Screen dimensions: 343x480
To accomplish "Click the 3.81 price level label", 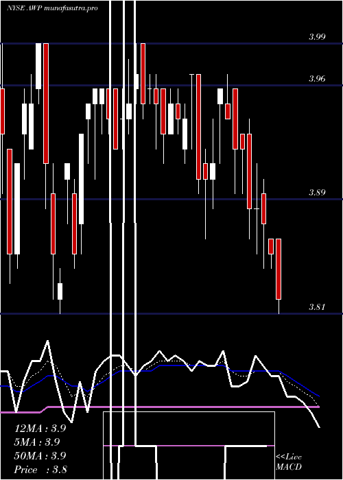I will (317, 307).
